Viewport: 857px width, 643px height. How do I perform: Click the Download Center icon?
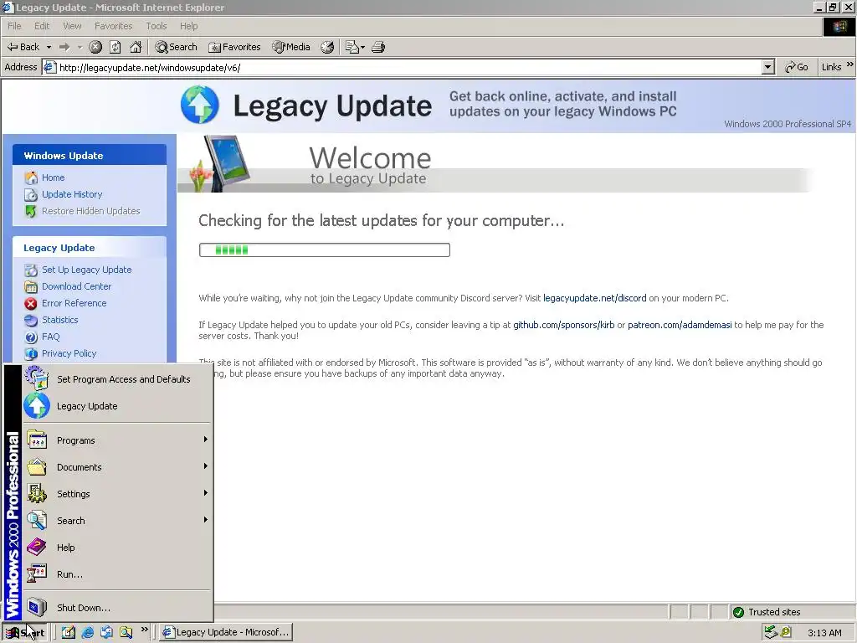pos(31,286)
